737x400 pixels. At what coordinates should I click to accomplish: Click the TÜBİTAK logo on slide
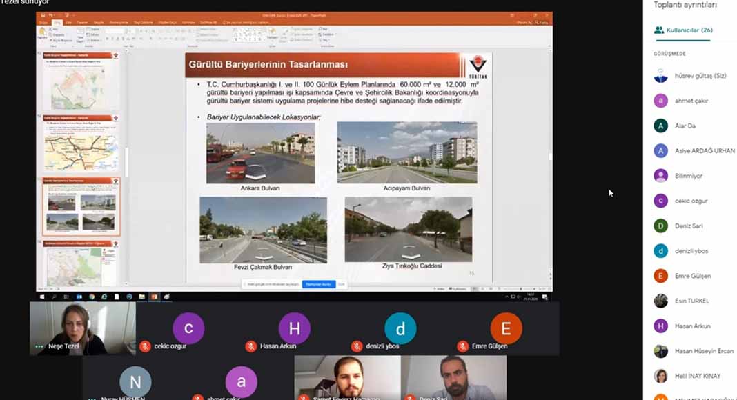(x=478, y=66)
